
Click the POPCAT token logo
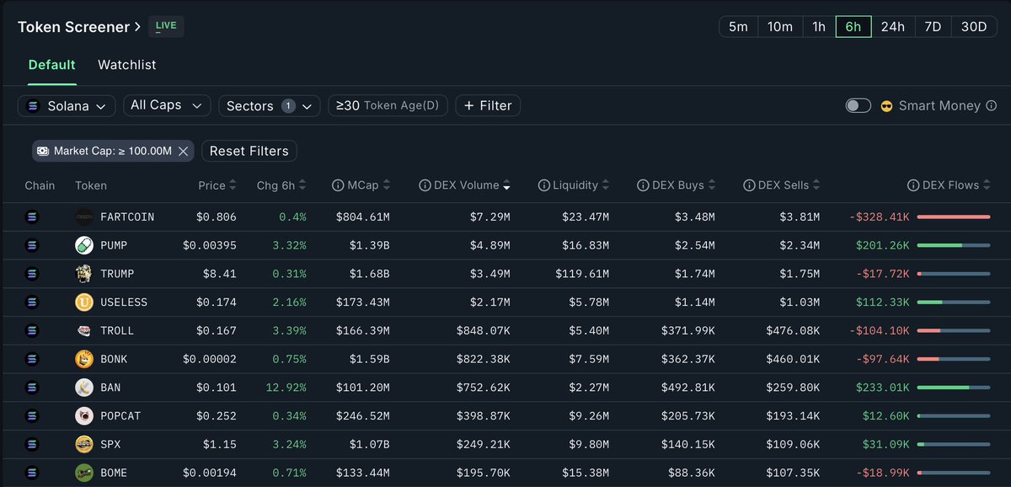(83, 416)
